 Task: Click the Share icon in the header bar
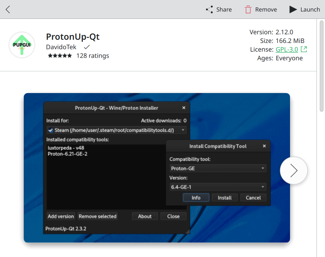coord(209,9)
